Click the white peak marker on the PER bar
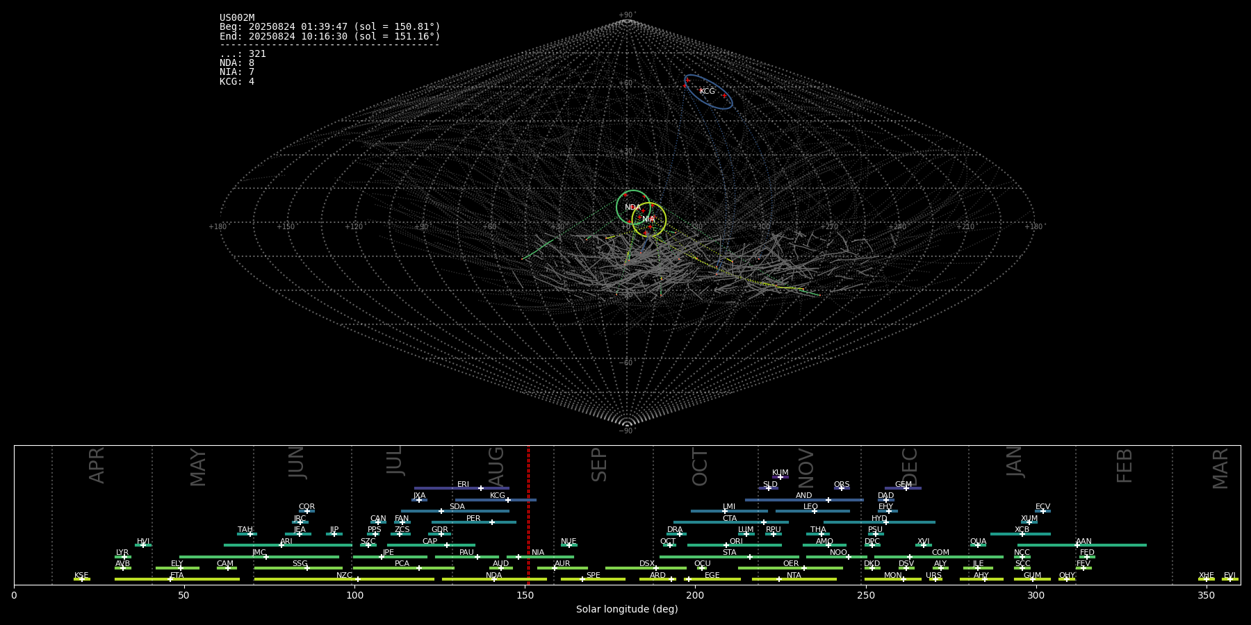This screenshot has height=625, width=1251. (x=492, y=522)
